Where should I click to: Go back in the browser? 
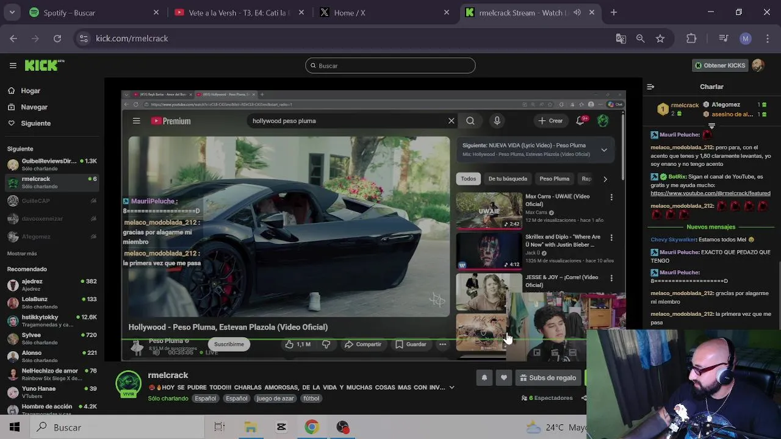pos(13,38)
